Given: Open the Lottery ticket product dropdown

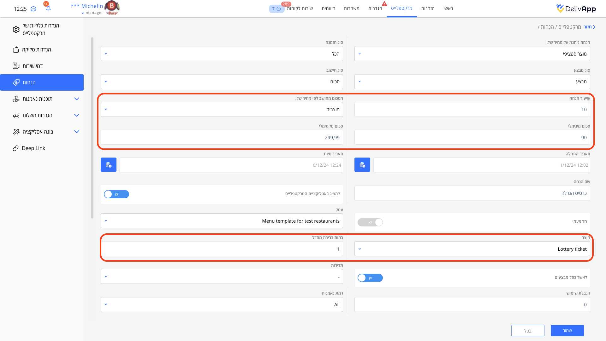Looking at the screenshot, I should (472, 249).
